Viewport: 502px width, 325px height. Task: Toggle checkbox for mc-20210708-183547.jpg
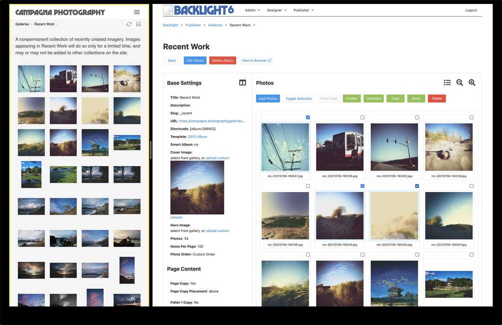308,117
